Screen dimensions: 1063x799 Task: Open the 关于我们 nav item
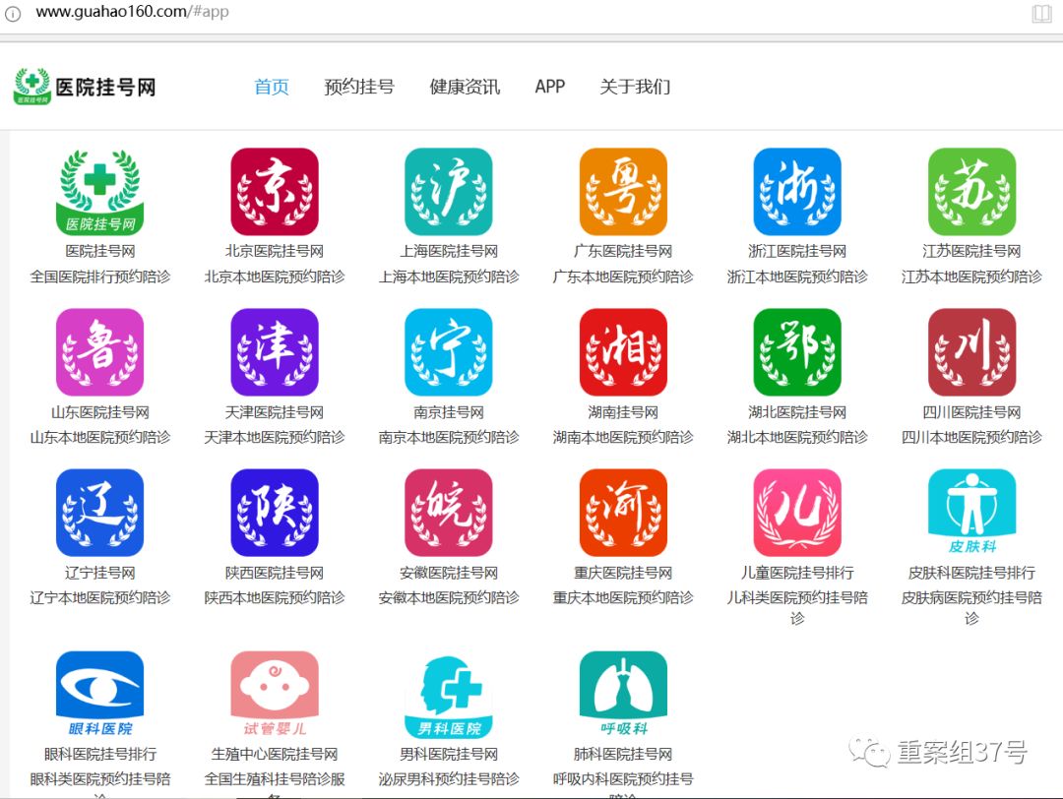click(635, 87)
